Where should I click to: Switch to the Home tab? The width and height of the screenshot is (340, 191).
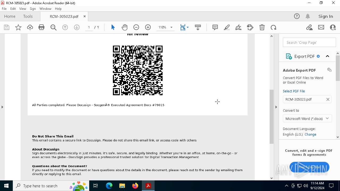[10, 16]
